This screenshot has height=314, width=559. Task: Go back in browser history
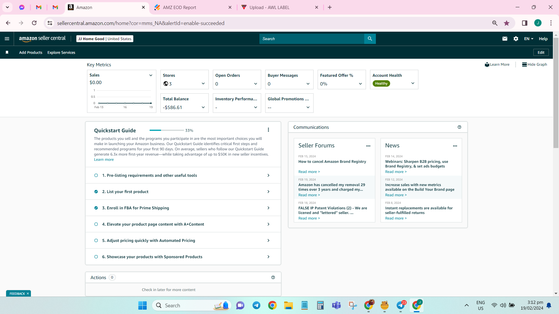8,23
